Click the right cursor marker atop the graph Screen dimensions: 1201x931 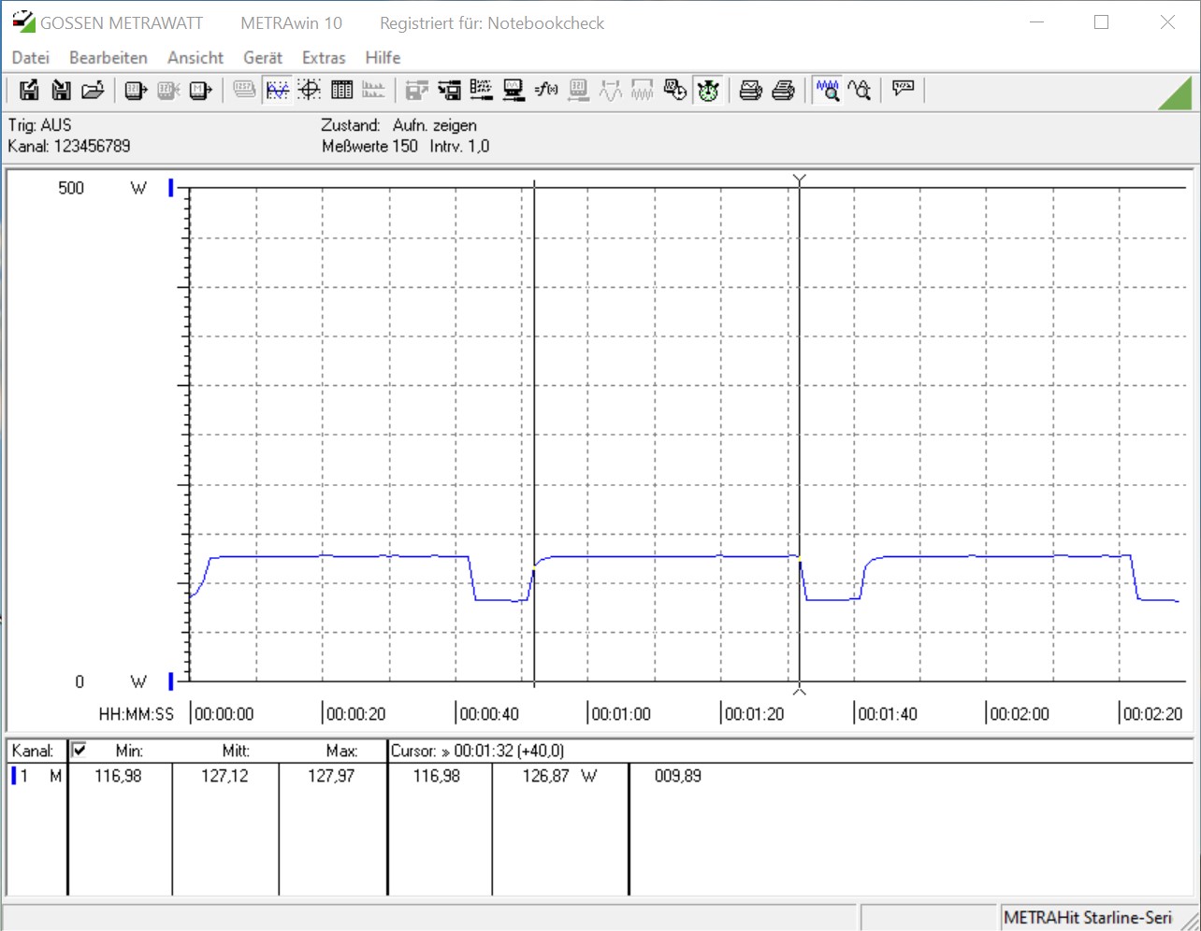tap(799, 179)
